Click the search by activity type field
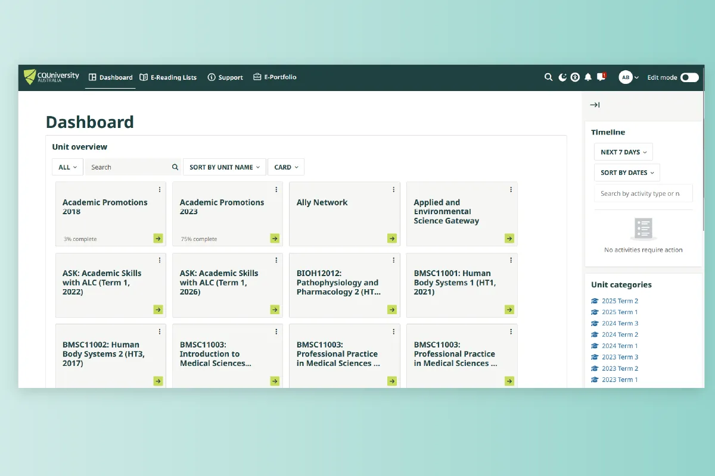Screen dimensions: 715x476 643,193
